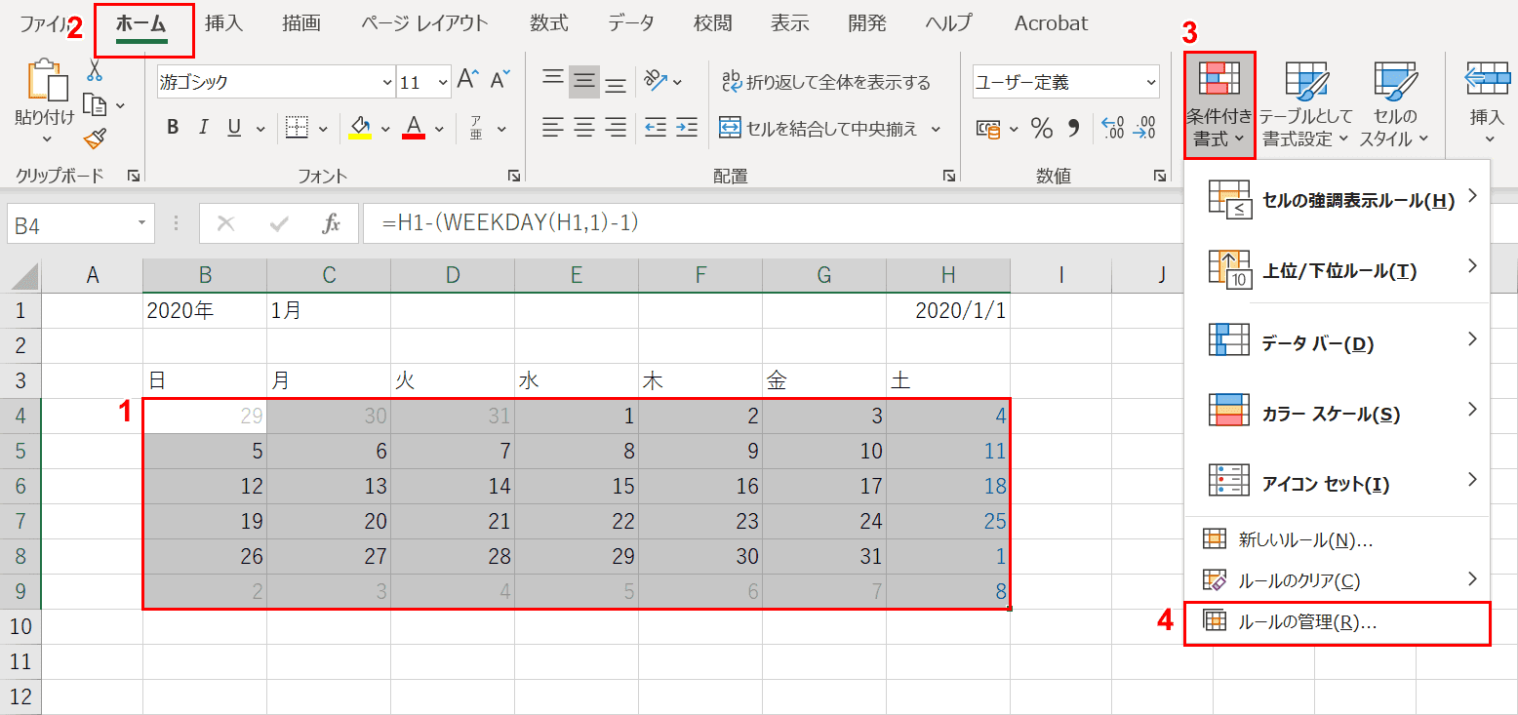Select Manage Rules (ルールの管理) menu item

click(1337, 623)
